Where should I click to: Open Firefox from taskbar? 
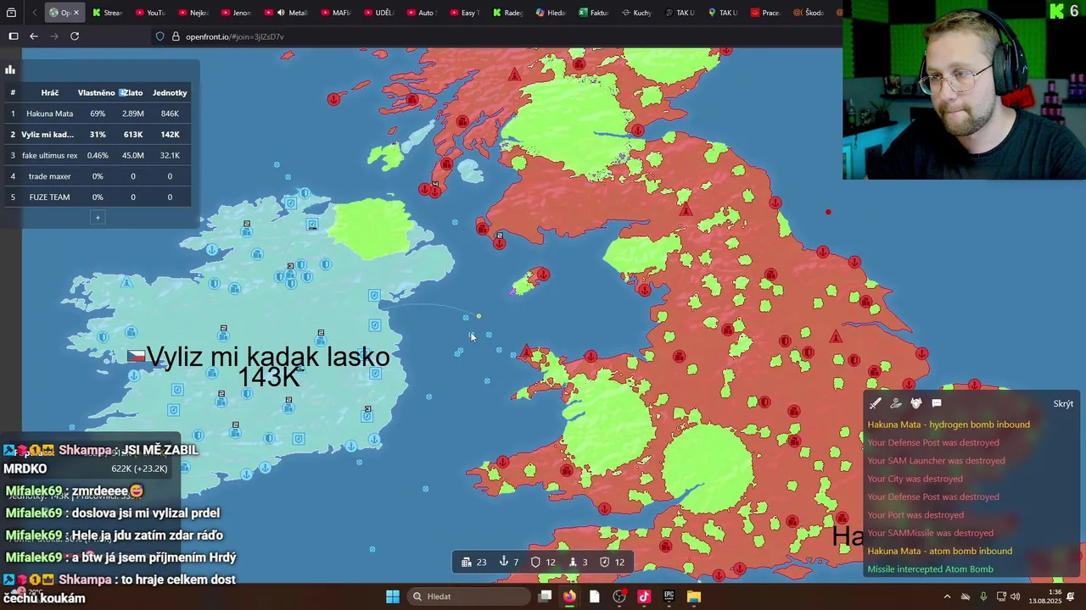click(x=569, y=596)
